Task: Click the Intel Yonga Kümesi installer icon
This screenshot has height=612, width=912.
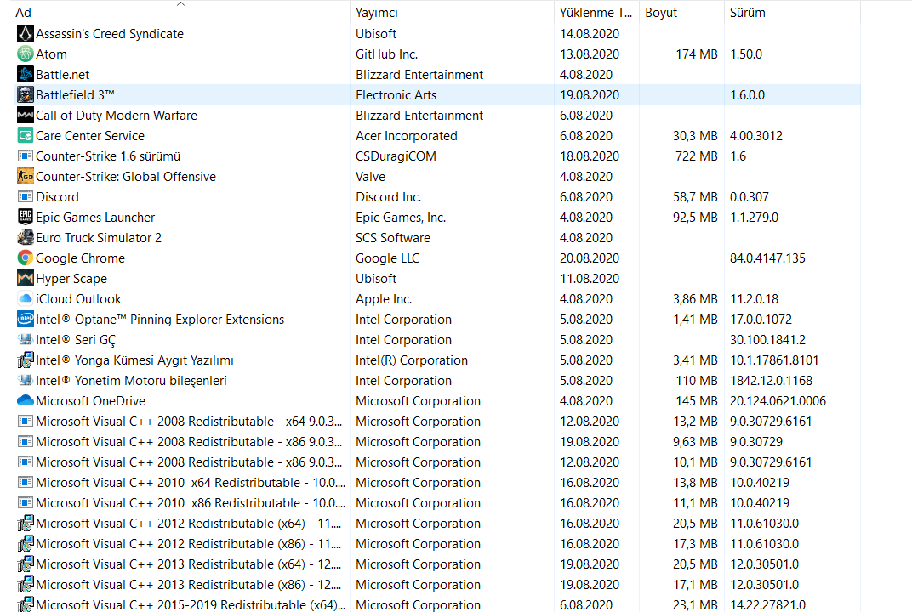Action: point(25,360)
